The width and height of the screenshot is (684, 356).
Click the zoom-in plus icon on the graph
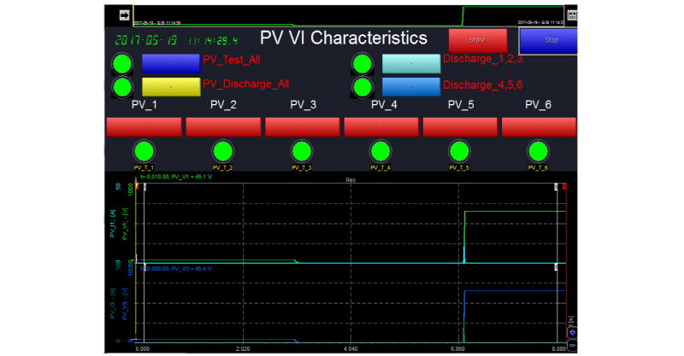click(572, 331)
